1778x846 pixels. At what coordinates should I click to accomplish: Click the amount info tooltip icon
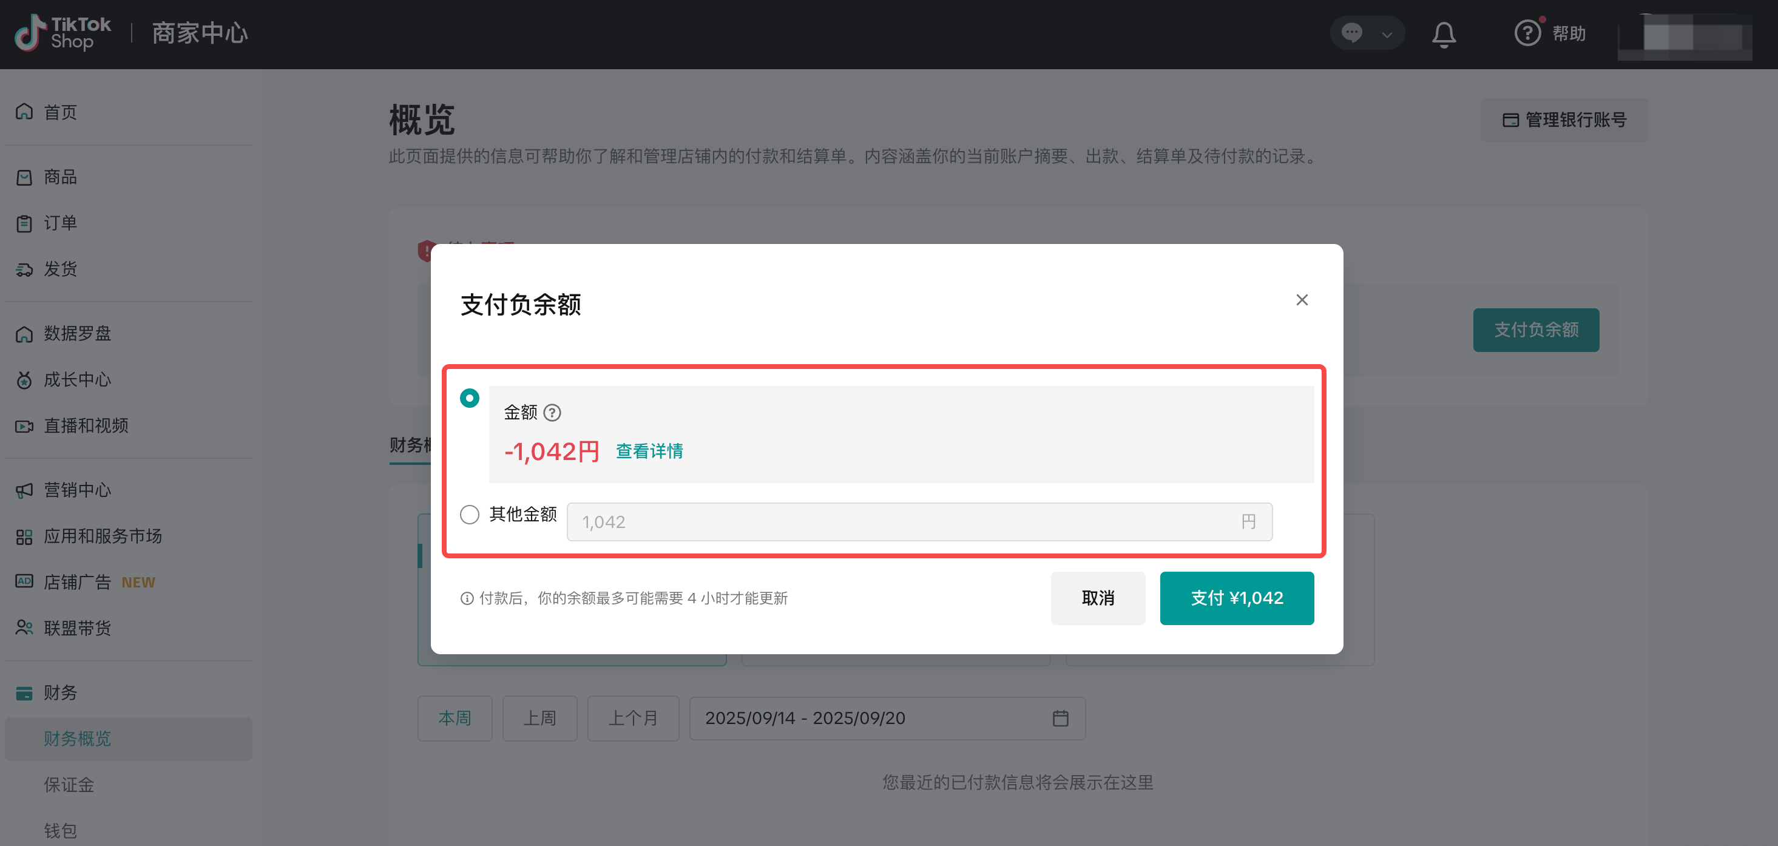[552, 413]
